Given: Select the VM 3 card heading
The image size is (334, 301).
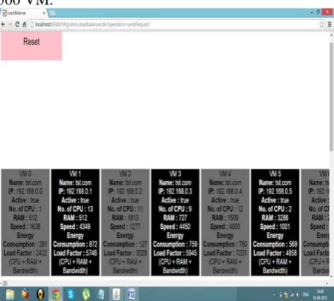Looking at the screenshot, I should pyautogui.click(x=175, y=174).
